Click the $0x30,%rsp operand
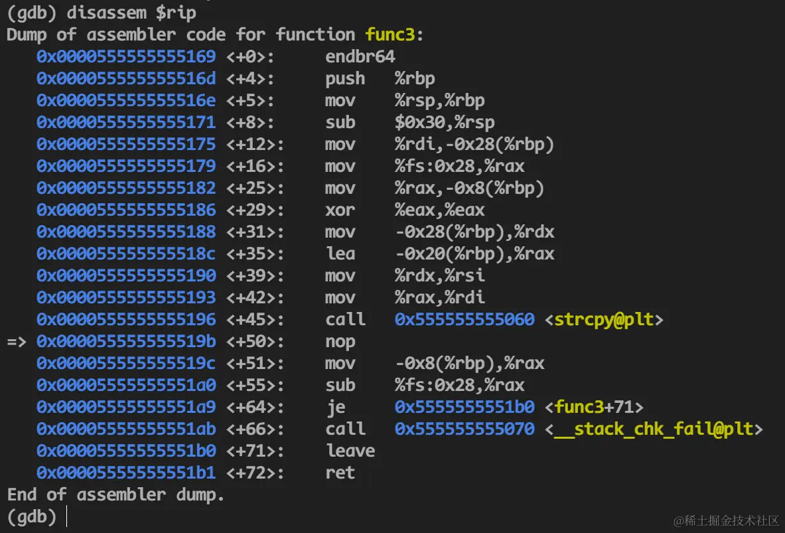The height and width of the screenshot is (533, 785). click(x=445, y=122)
